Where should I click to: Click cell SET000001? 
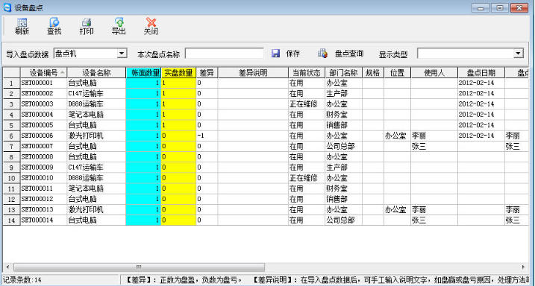tap(44, 83)
